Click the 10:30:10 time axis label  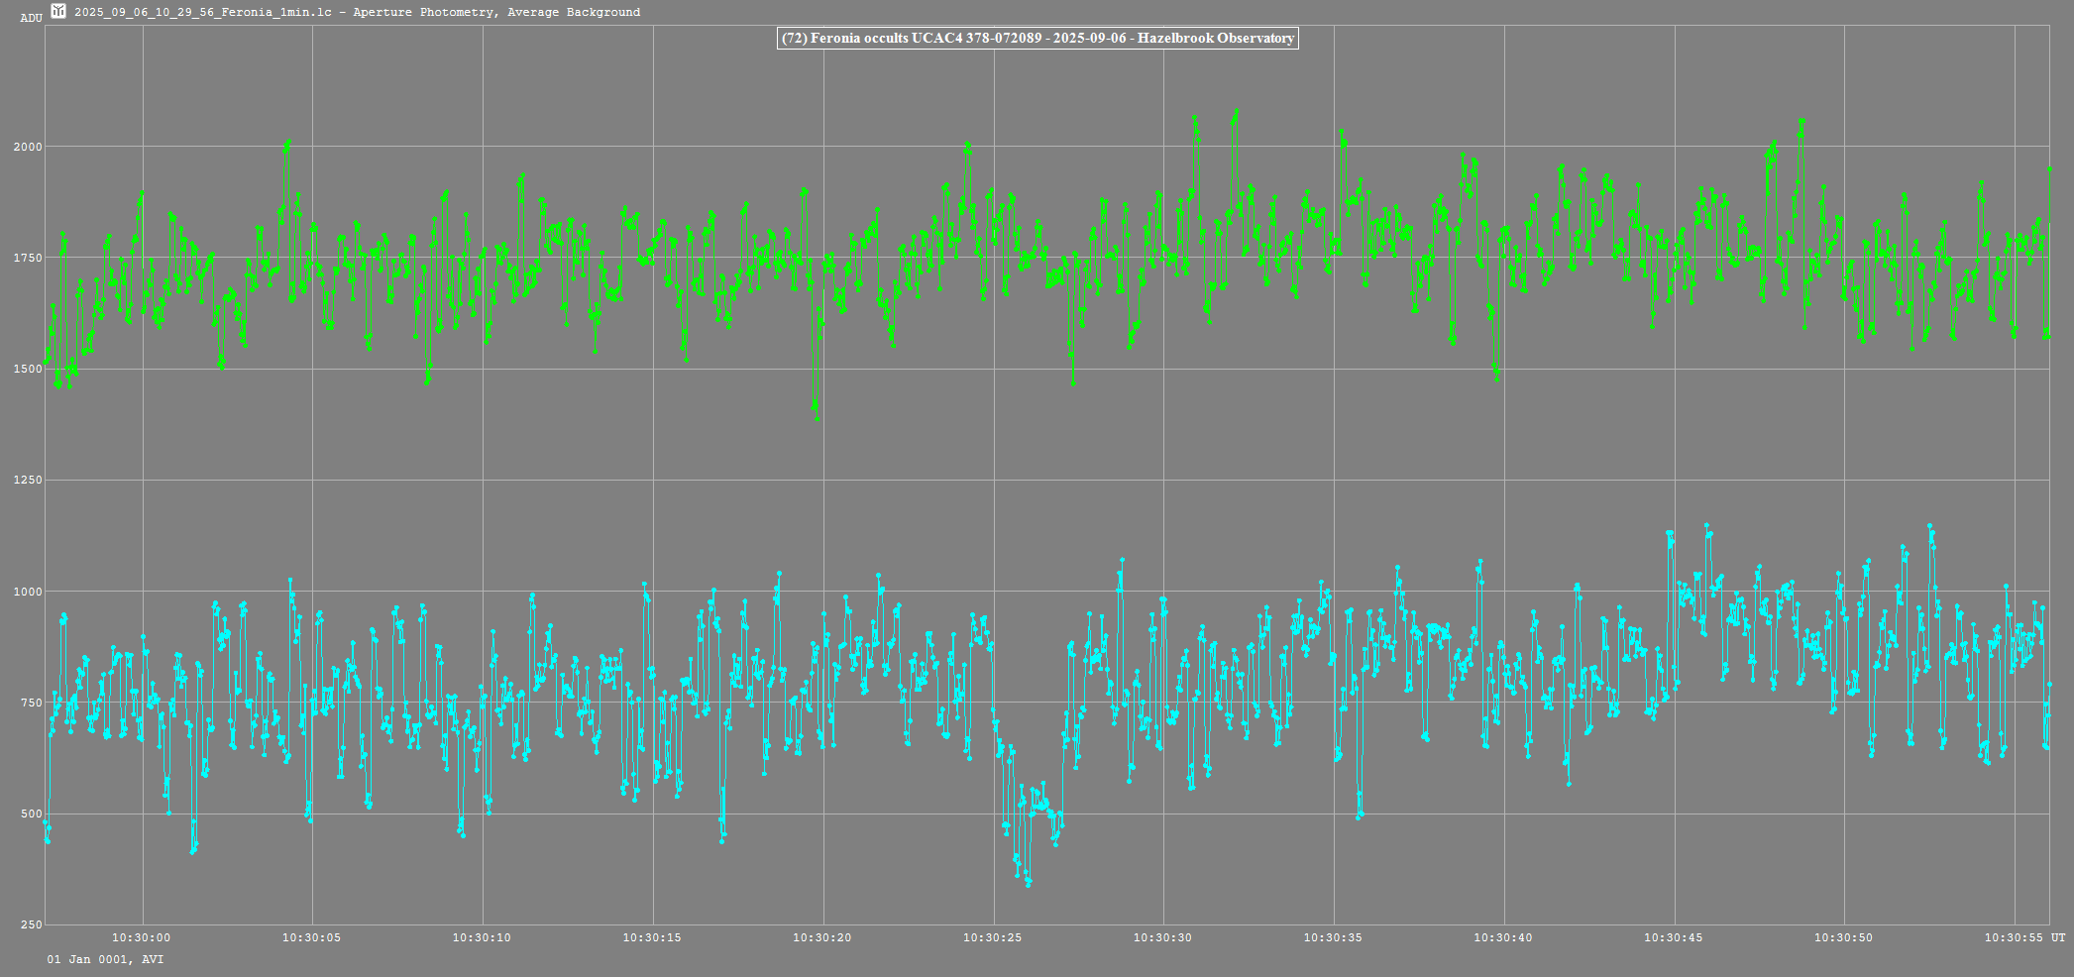pos(482,937)
